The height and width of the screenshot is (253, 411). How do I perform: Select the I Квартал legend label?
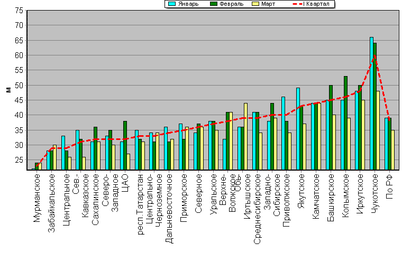[316, 4]
